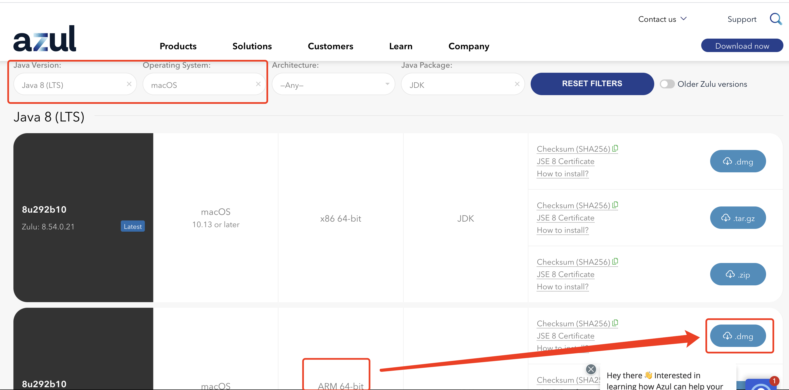Open How to install? for .zip
Screen dimensions: 789x390
point(563,286)
